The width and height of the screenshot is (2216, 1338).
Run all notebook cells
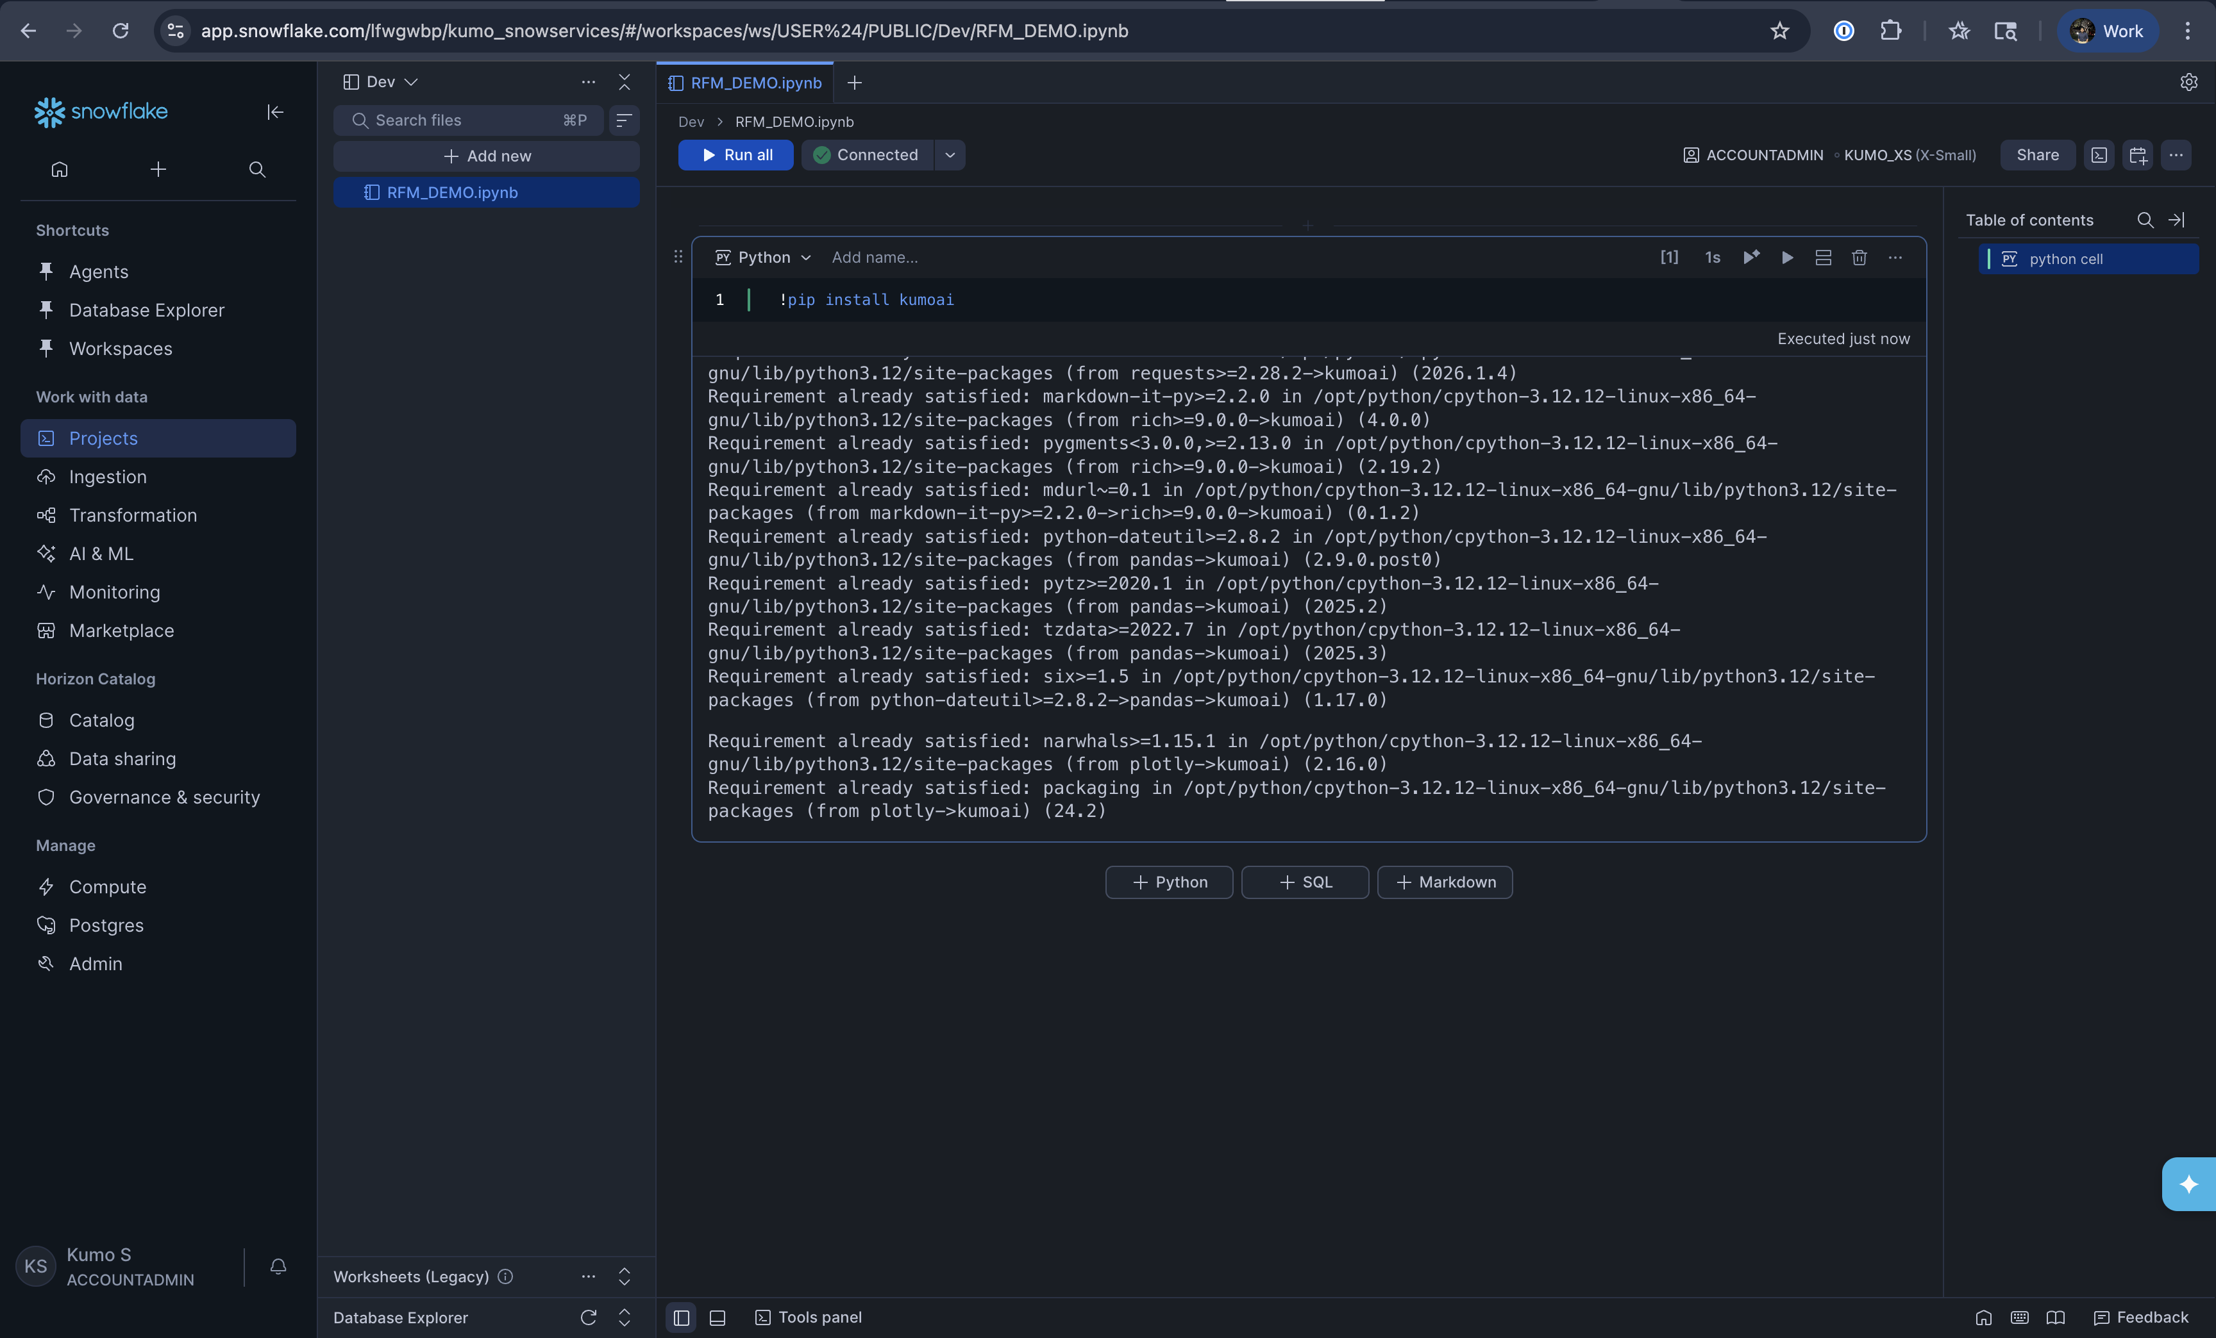click(735, 154)
